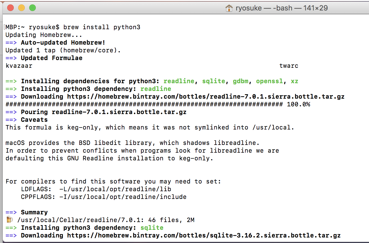This screenshot has height=243, width=369.
Task: Click the 'Updating Homebrew...' line
Action: [44, 35]
